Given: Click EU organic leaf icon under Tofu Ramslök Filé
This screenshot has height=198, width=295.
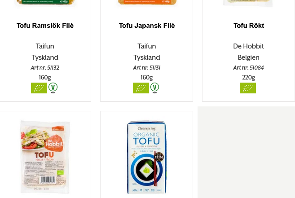Looking at the screenshot, I should pos(39,88).
